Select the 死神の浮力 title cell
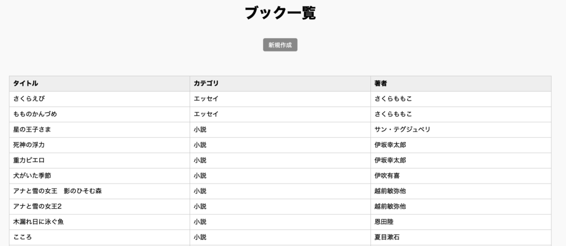This screenshot has width=566, height=246. (99, 145)
